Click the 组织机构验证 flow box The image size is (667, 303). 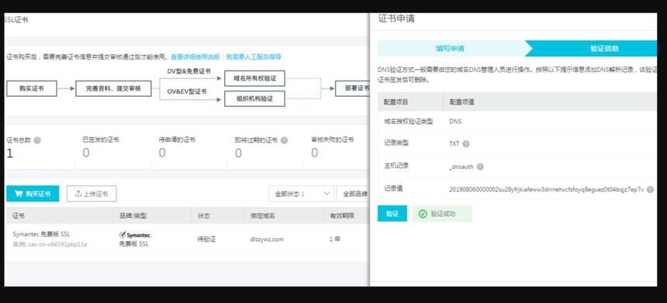click(255, 99)
